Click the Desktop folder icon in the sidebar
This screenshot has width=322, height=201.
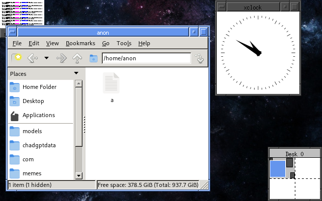point(15,101)
